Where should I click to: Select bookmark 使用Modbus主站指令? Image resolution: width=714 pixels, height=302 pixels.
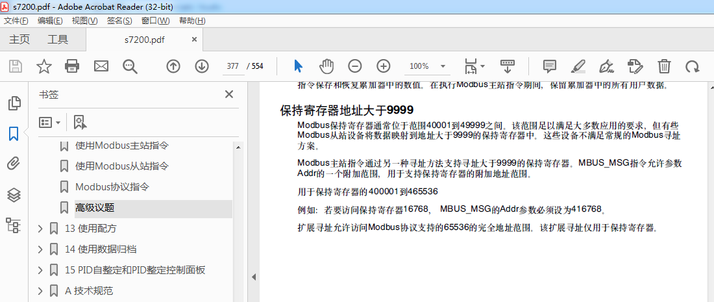(122, 145)
